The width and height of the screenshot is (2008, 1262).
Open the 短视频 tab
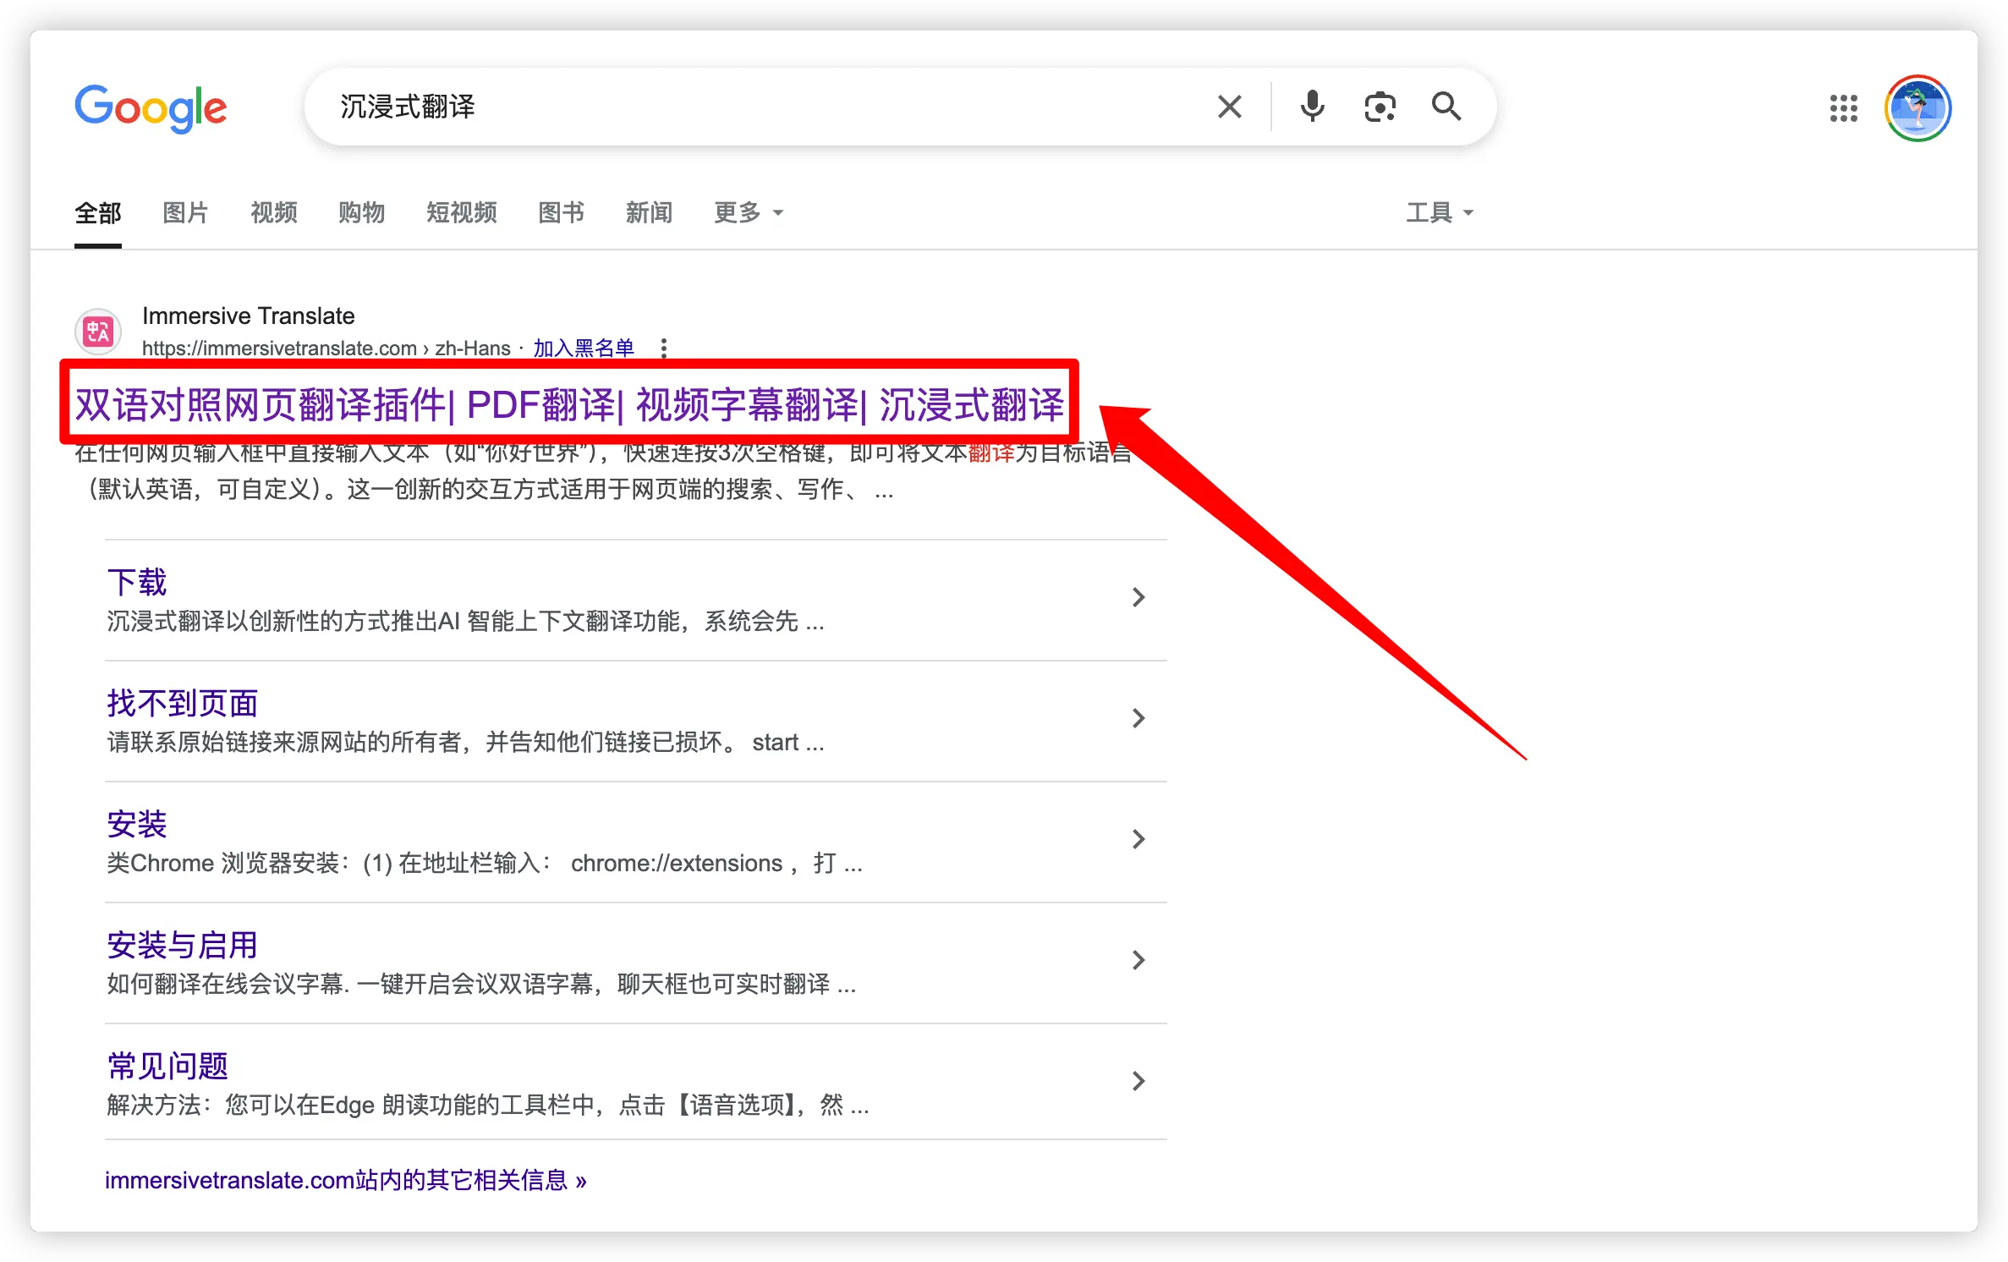tap(461, 213)
